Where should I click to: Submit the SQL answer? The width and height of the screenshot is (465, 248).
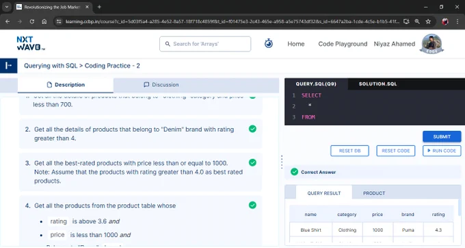(442, 136)
